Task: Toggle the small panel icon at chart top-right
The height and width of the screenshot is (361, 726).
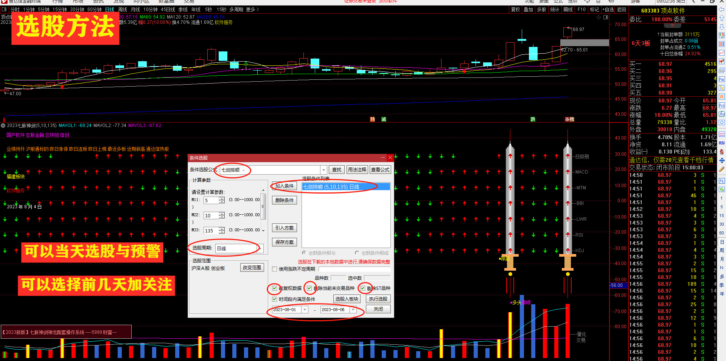Action: coord(606,17)
